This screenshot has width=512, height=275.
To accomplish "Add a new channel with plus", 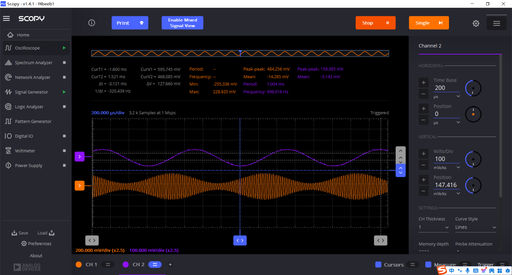I will (x=170, y=265).
